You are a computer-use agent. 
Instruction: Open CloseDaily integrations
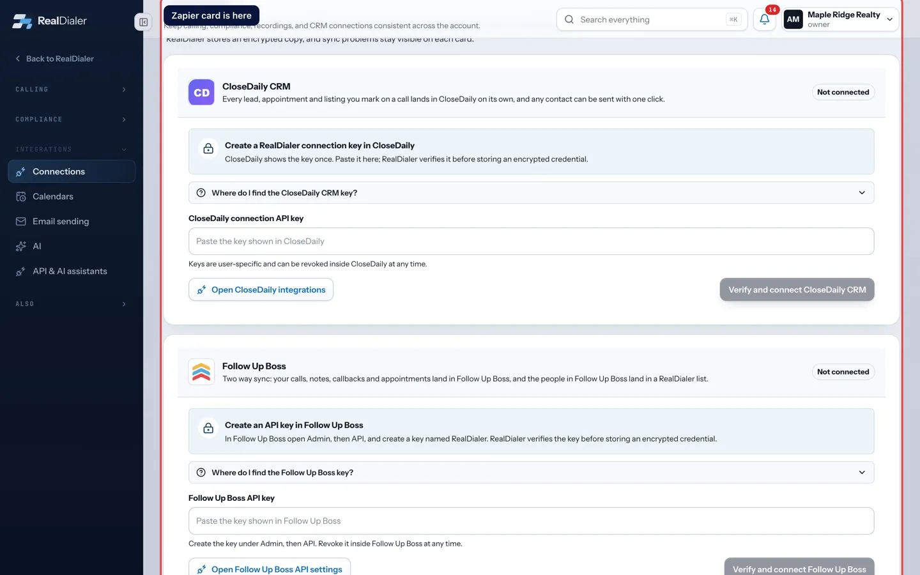pos(261,289)
